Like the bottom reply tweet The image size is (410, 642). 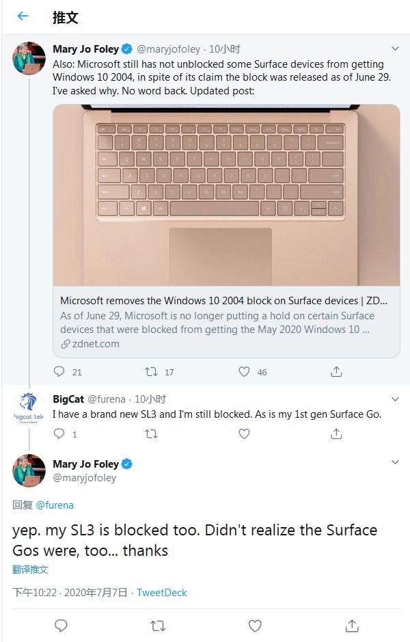[x=255, y=626]
